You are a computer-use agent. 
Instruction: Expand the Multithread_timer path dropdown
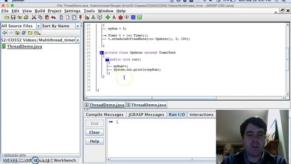point(78,40)
